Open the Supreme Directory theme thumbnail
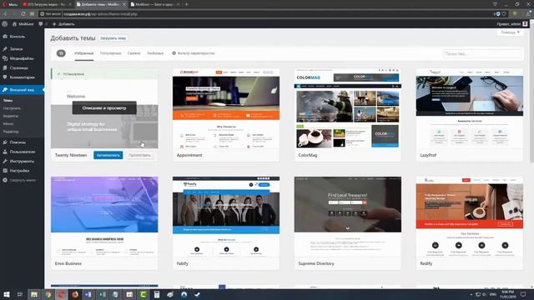Image resolution: width=534 pixels, height=300 pixels. pos(348,217)
